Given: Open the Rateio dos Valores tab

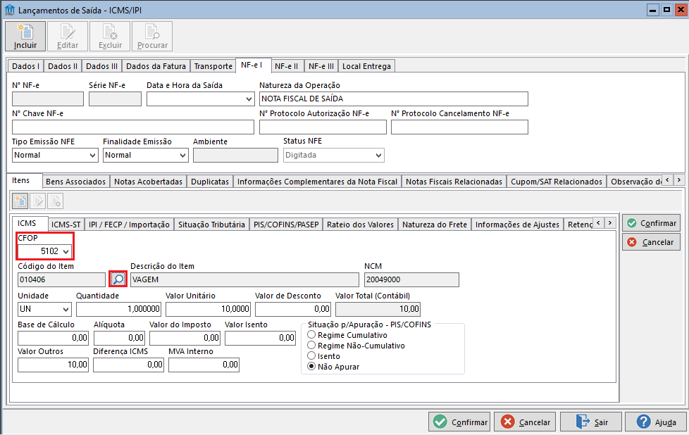Looking at the screenshot, I should click(360, 225).
